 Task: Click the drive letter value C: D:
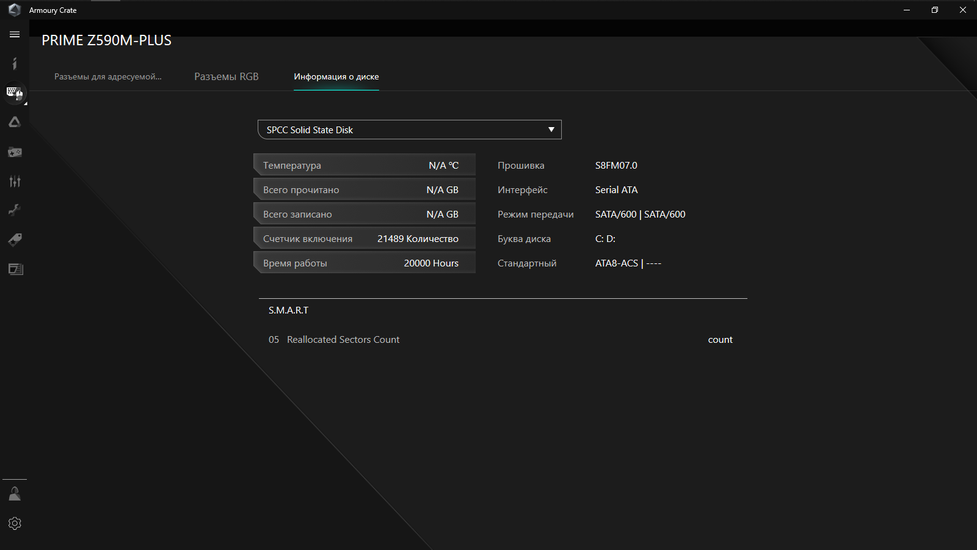(x=605, y=238)
